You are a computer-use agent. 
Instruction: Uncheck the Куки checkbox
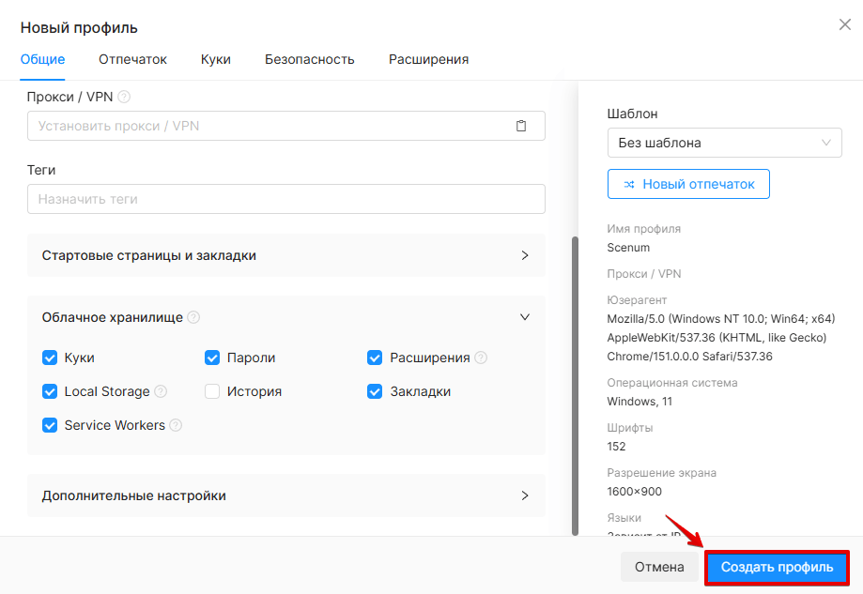(x=50, y=358)
